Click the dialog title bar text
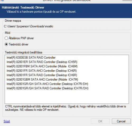This screenshot has width=132, height=126. tap(67, 1)
